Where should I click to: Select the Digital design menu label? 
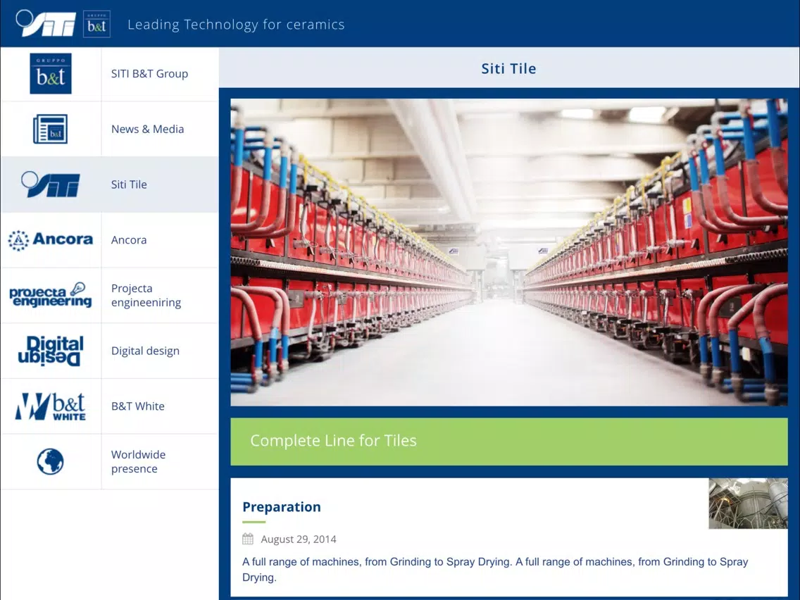point(145,351)
